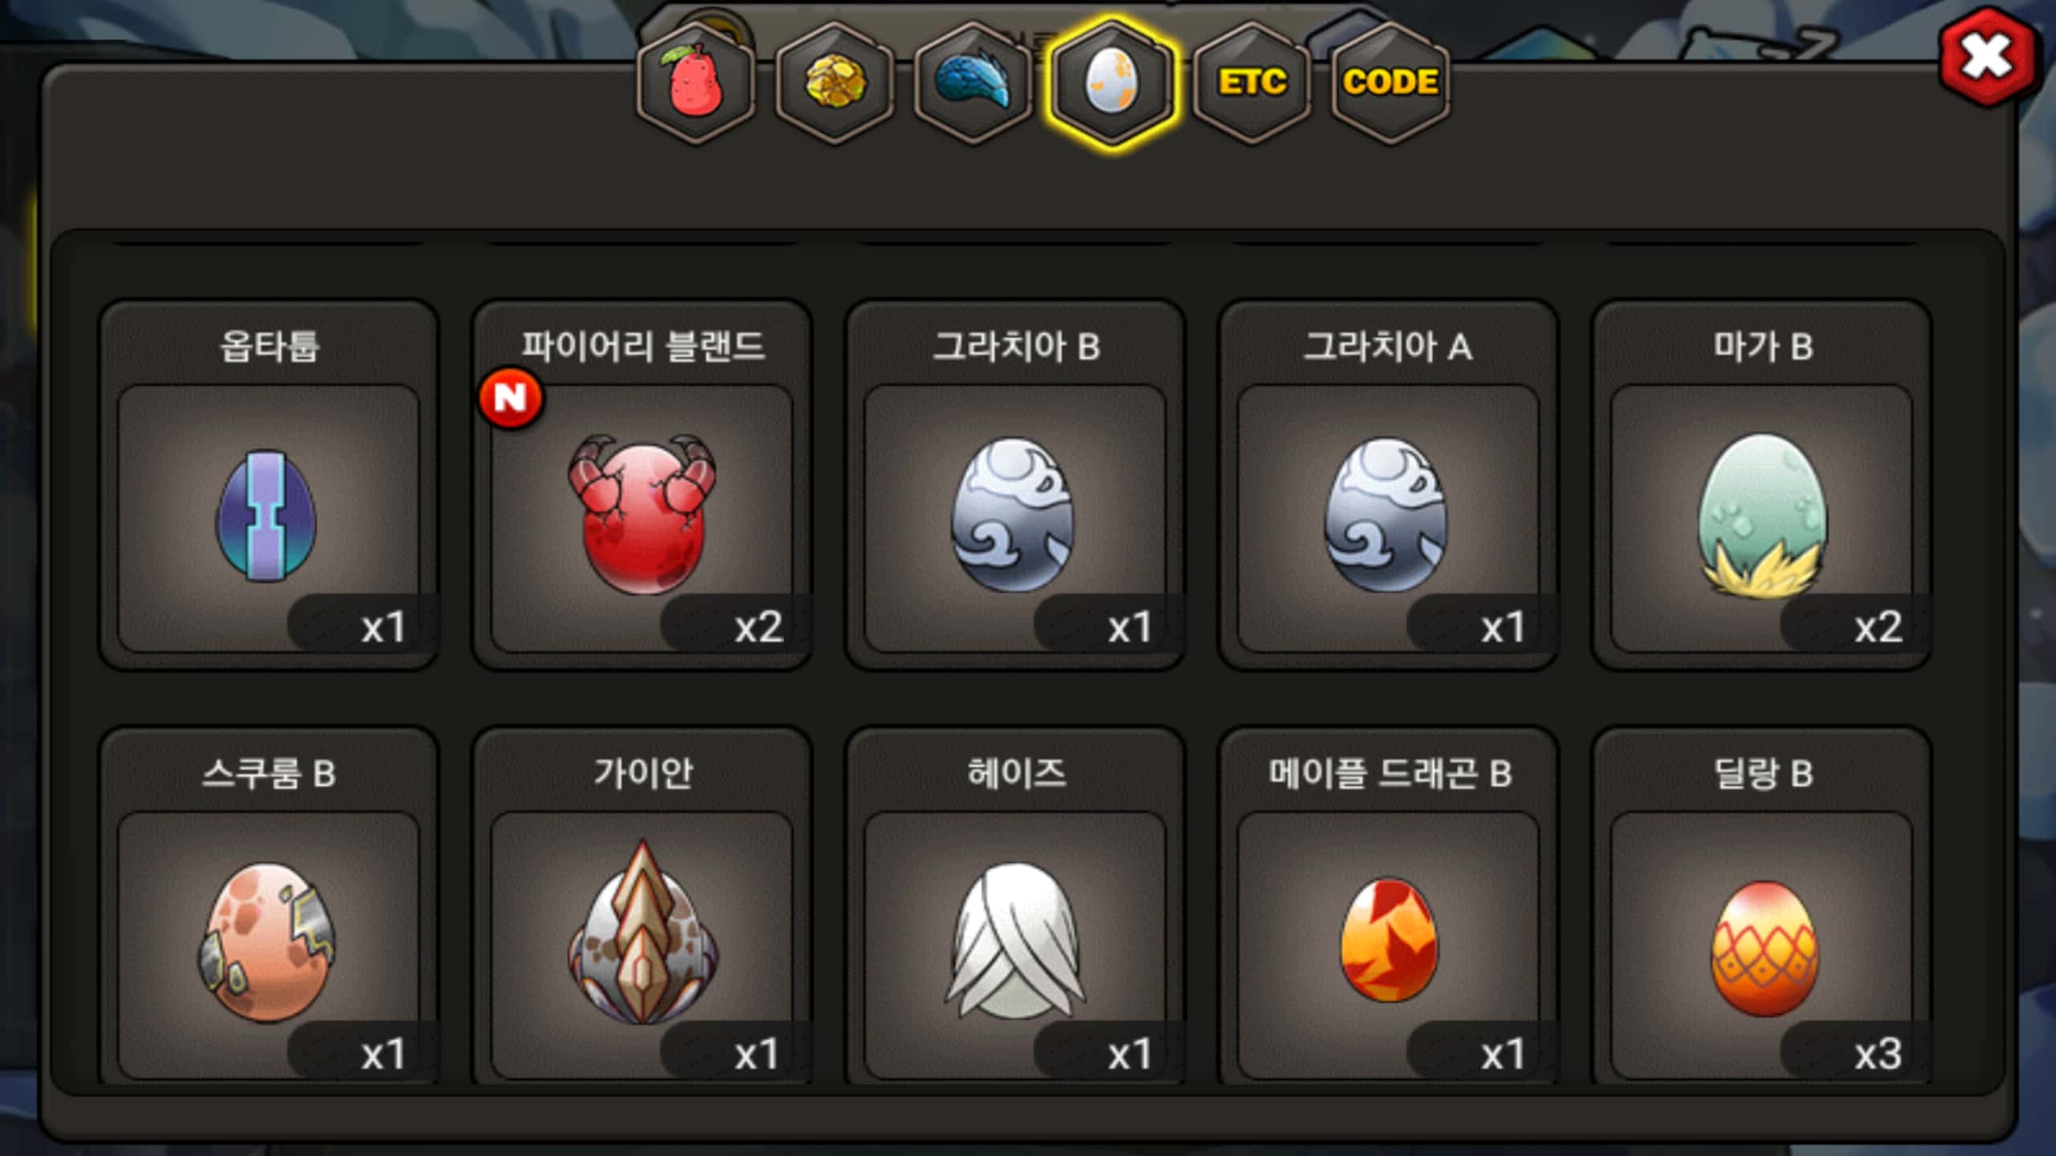Choose the 딜랑 B orange patterned egg
2056x1156 pixels.
[x=1761, y=907]
